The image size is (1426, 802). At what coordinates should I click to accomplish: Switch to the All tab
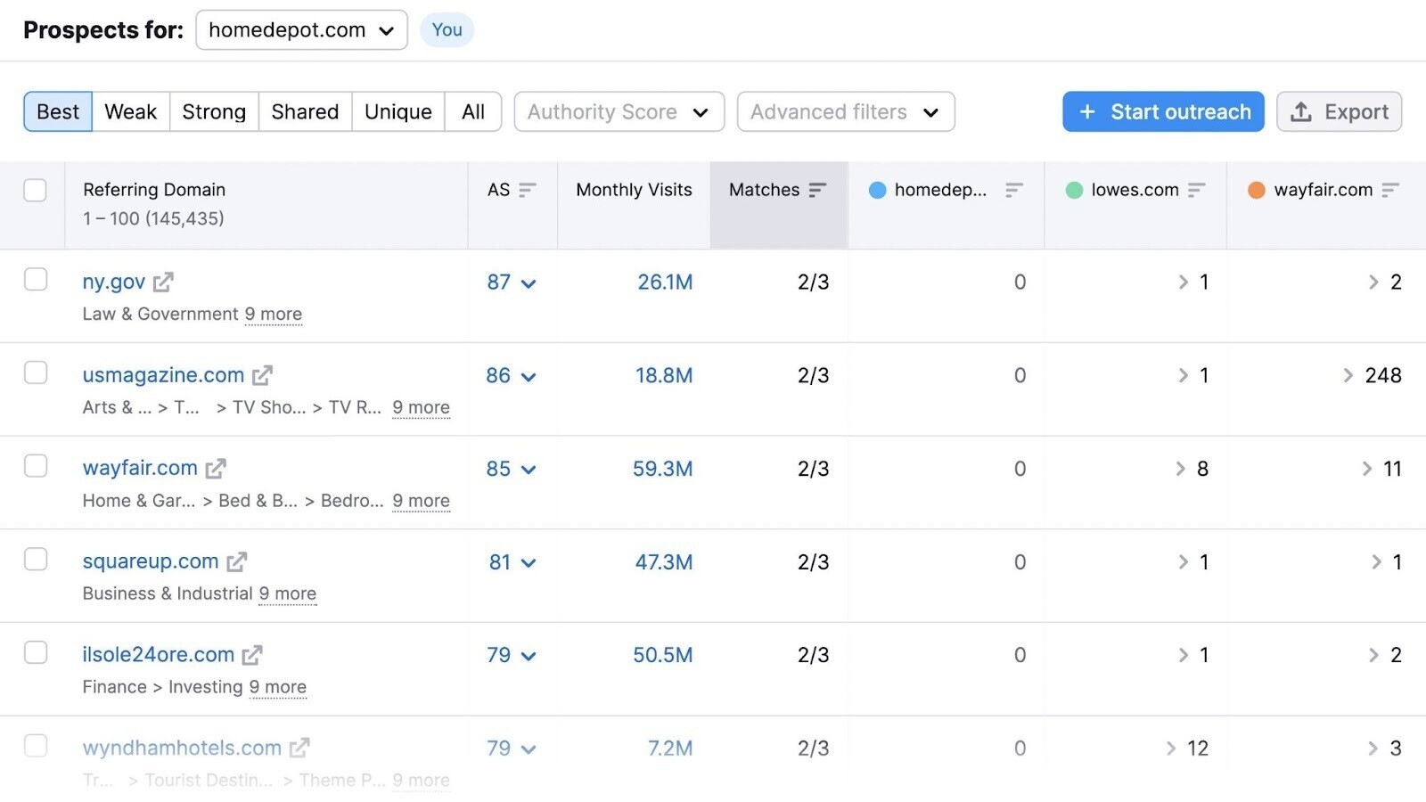pos(473,112)
